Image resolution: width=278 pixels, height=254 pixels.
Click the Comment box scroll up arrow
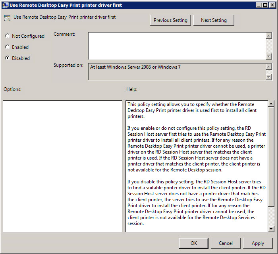pos(269,36)
